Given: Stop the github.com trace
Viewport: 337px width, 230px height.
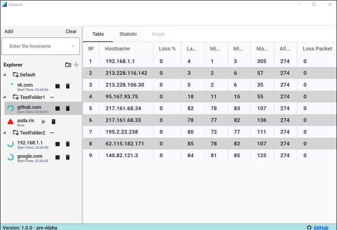Looking at the screenshot, I should (x=57, y=109).
